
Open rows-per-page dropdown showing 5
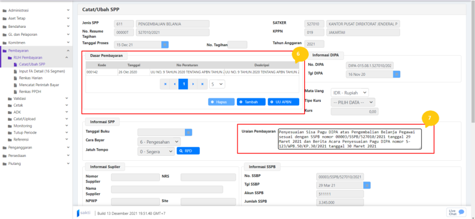point(218,84)
